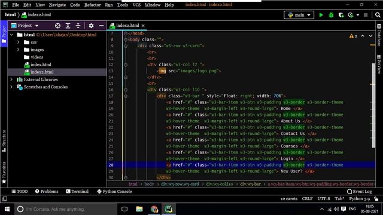Open the Python Console tool window
383x215 pixels.
(114, 192)
